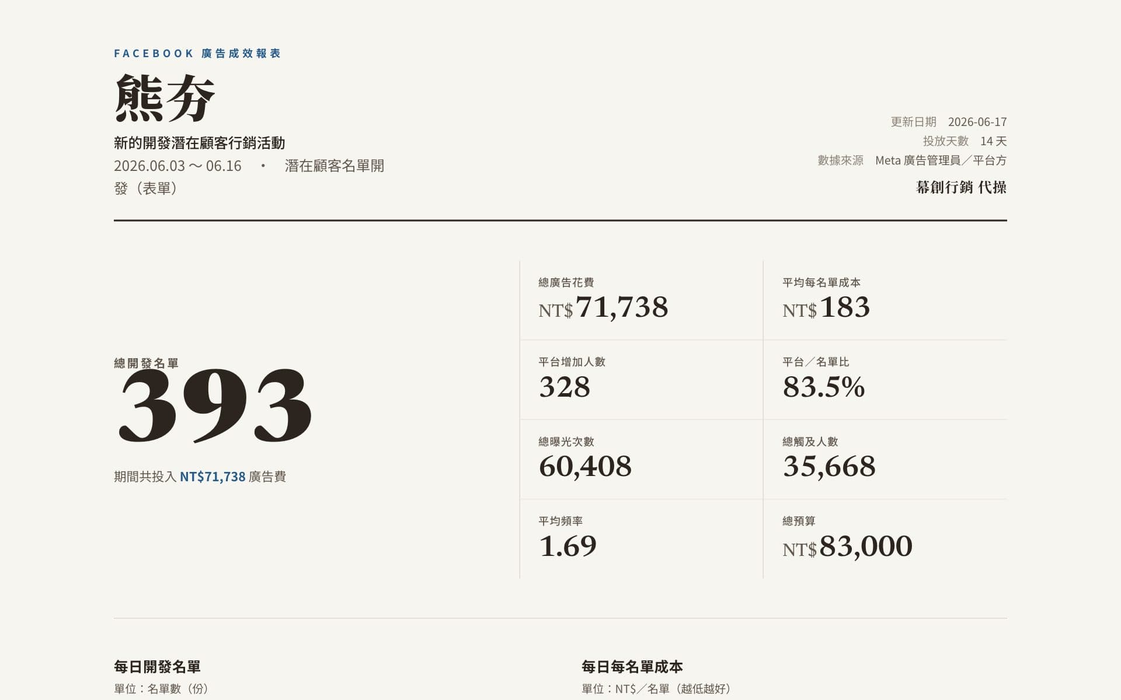This screenshot has width=1121, height=700.
Task: Click the 總開發名單 label
Action: coord(147,363)
